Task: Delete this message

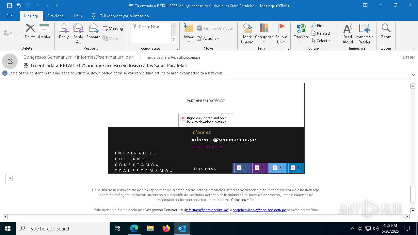Action: 30,31
